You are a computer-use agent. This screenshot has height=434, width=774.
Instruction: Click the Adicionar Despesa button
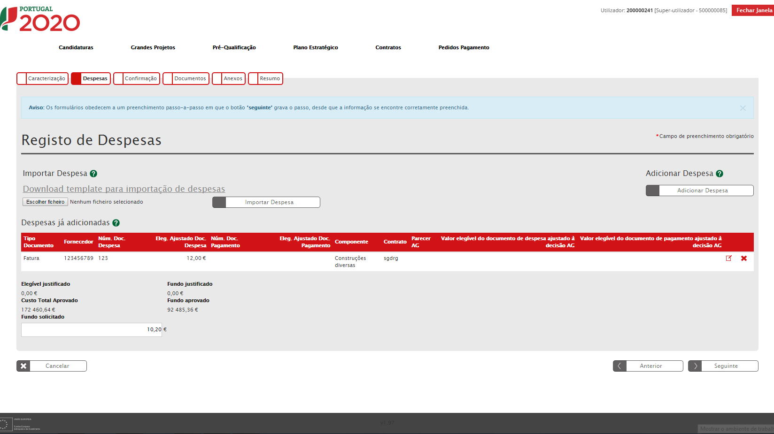[x=700, y=190]
